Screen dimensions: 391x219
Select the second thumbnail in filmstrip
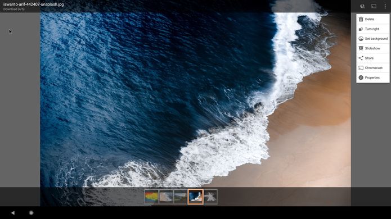[166, 197]
